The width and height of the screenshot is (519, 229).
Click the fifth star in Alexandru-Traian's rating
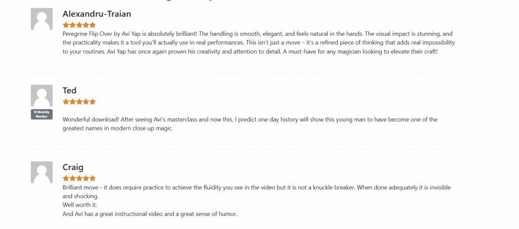click(x=93, y=25)
